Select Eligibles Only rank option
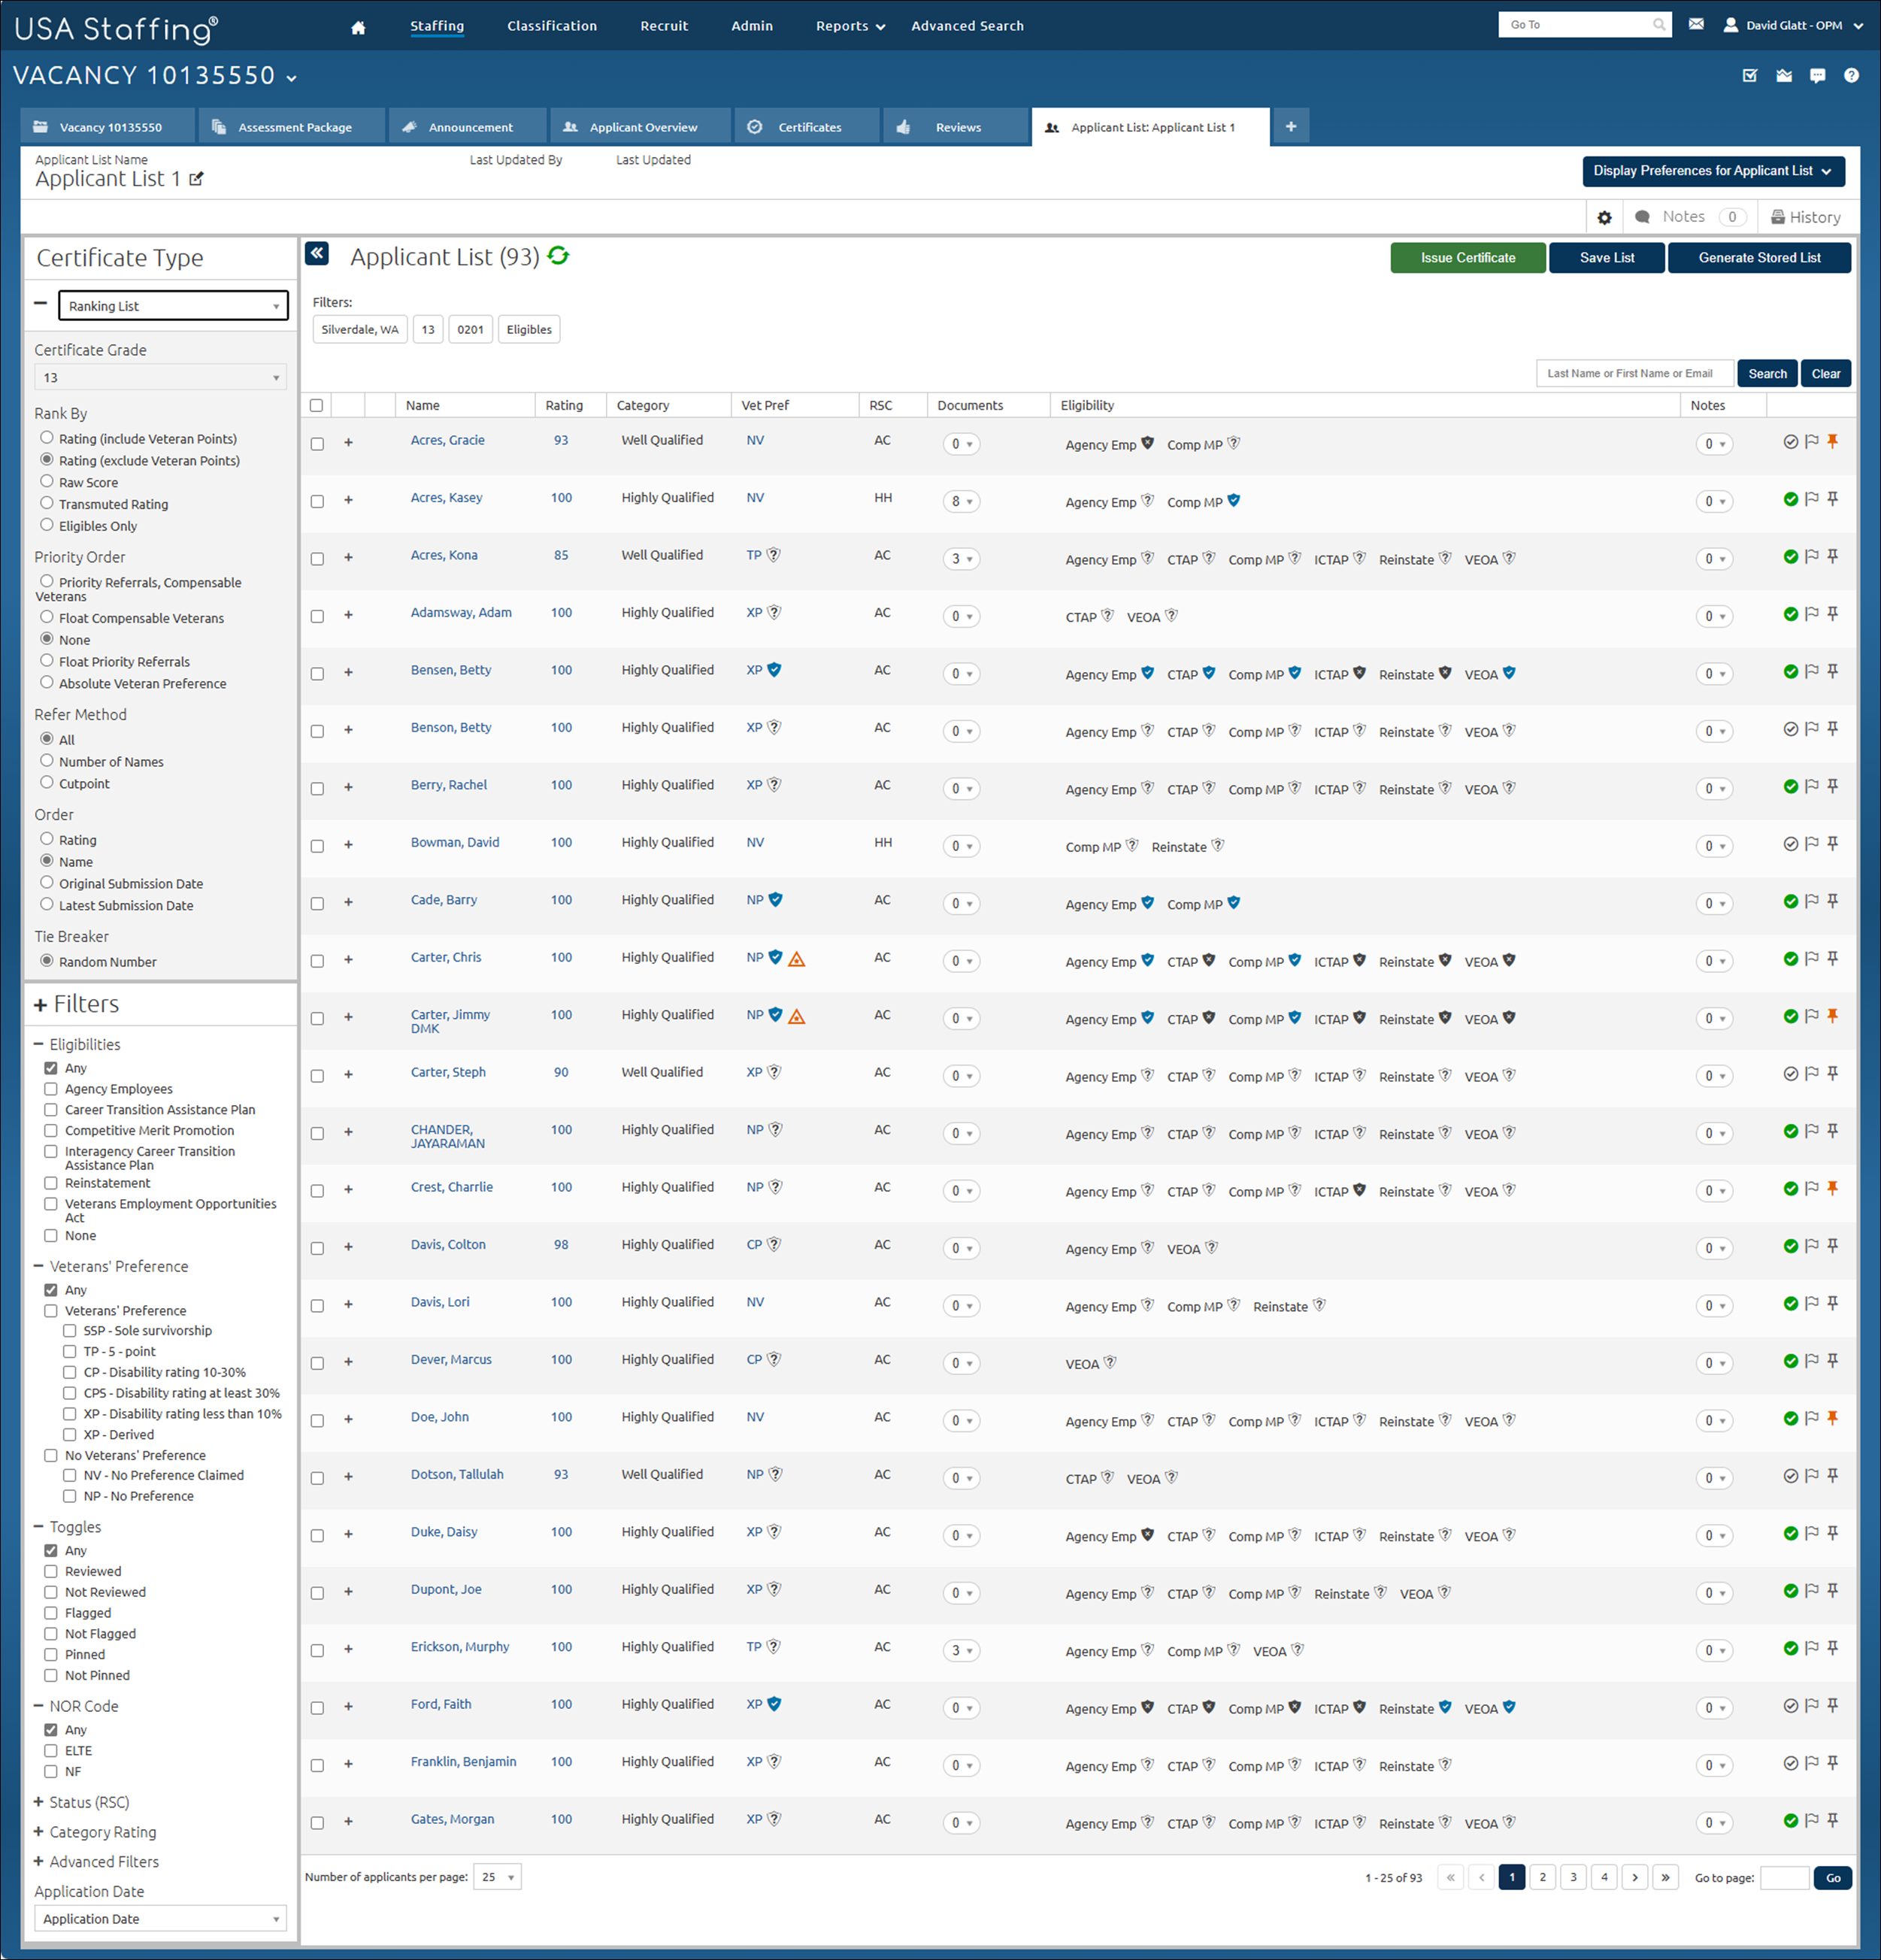Viewport: 1881px width, 1960px height. (46, 524)
